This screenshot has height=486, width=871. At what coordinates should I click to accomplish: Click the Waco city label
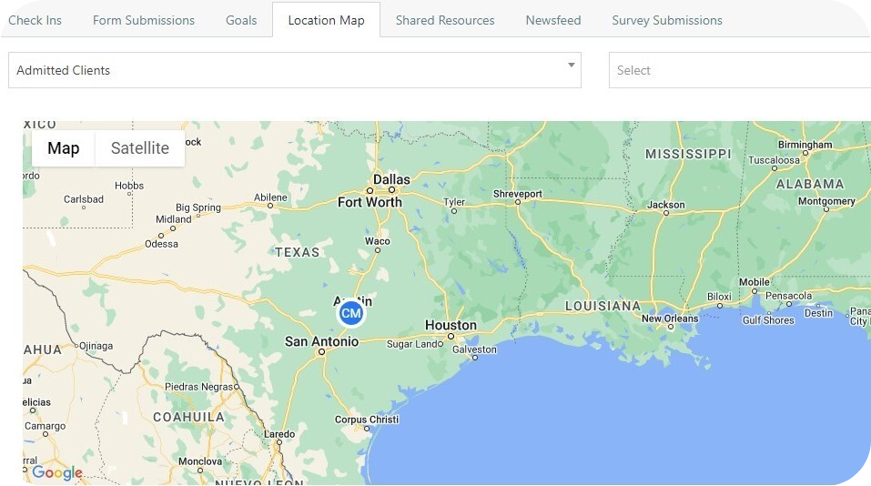point(377,241)
